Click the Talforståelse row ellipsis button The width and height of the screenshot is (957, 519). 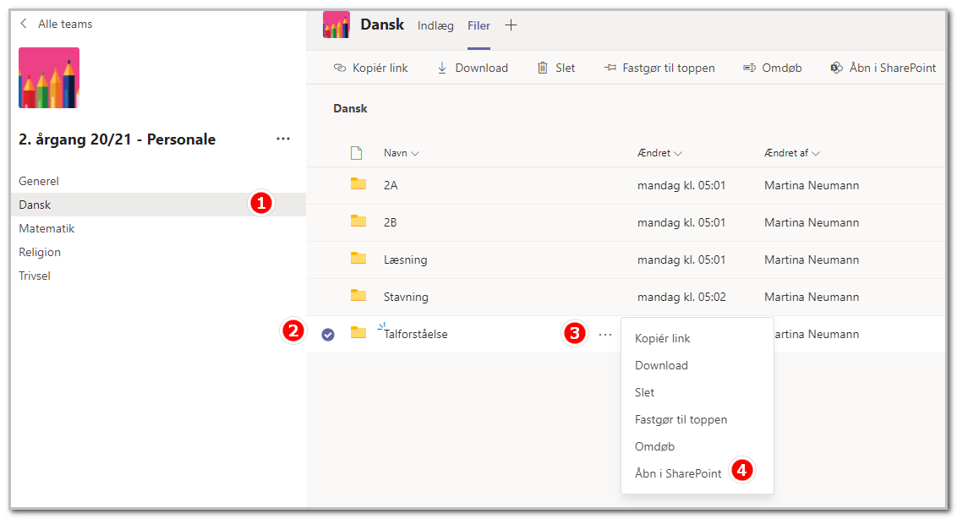coord(604,335)
